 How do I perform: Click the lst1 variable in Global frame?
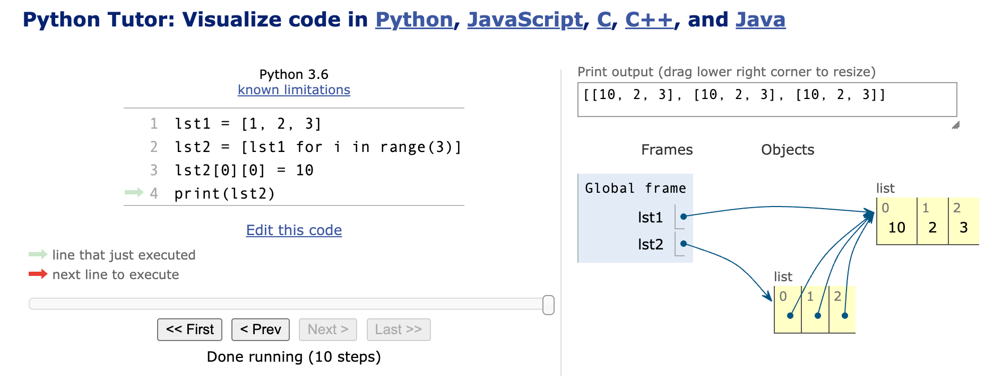650,218
